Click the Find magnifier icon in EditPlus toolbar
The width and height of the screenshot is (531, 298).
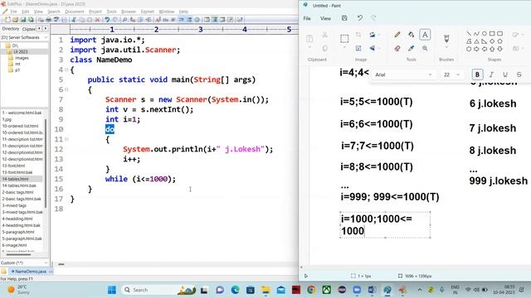pyautogui.click(x=124, y=20)
